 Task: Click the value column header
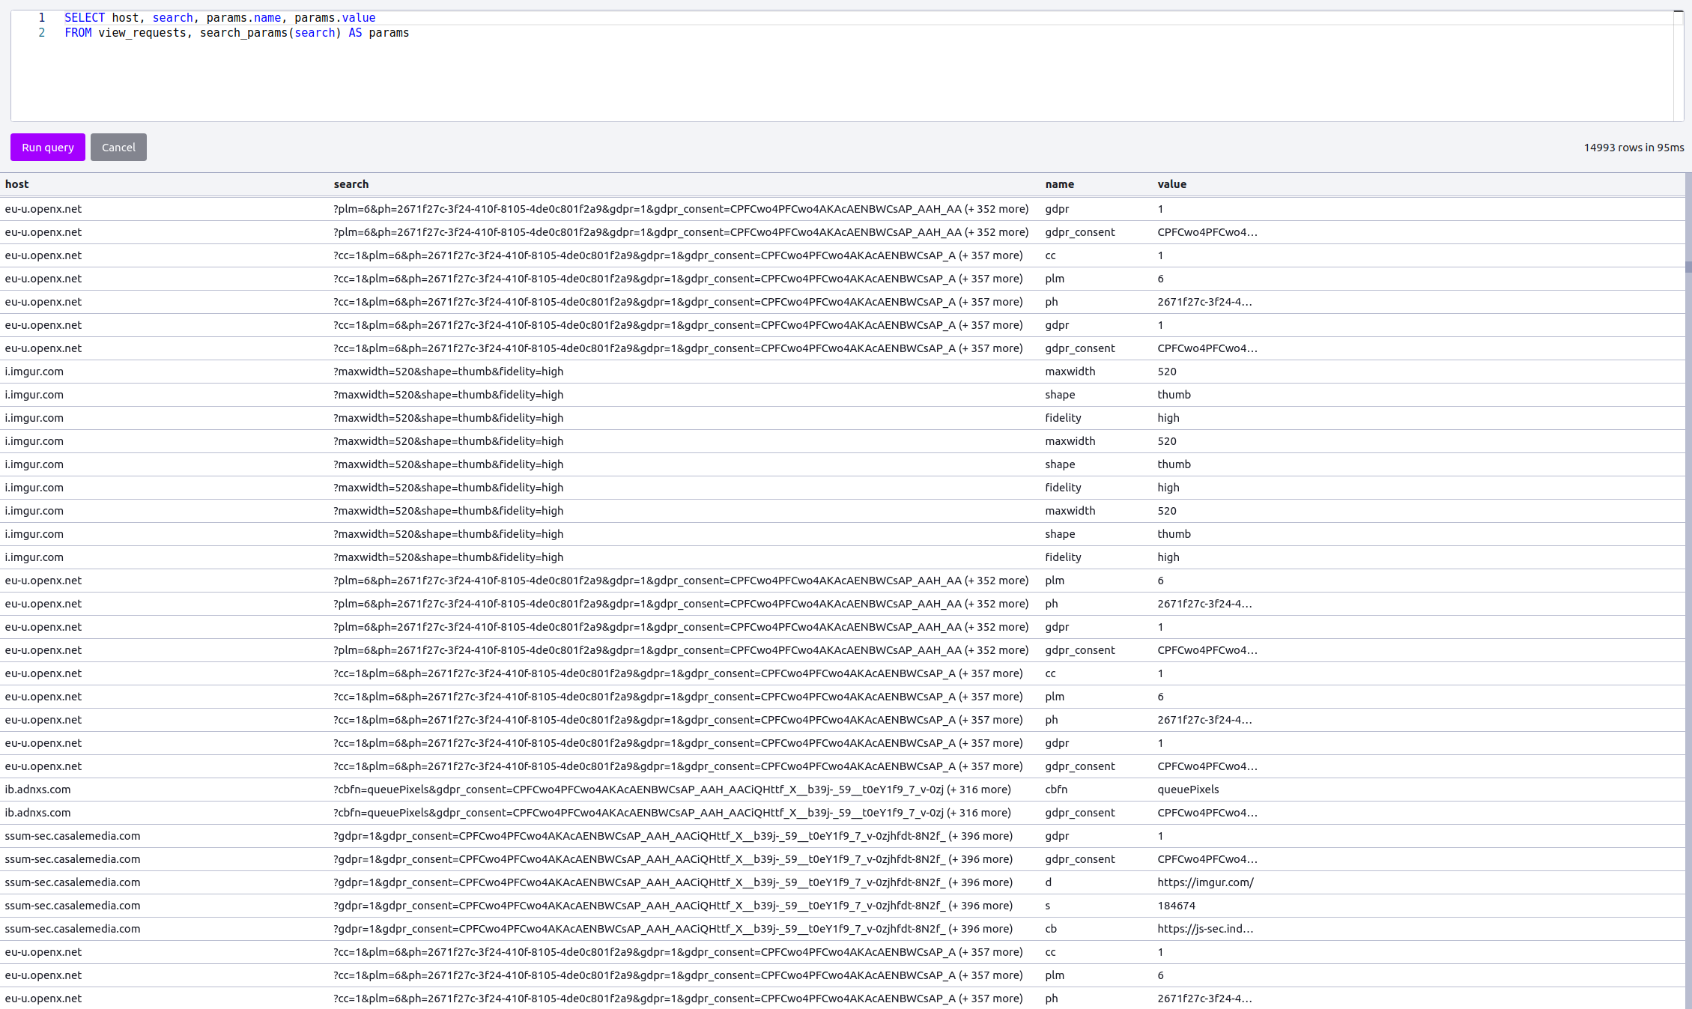[x=1171, y=184]
